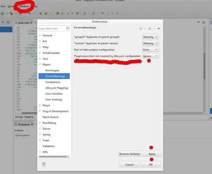
Task: Open dropdown beside External Tools icon
Action: [16, 13]
